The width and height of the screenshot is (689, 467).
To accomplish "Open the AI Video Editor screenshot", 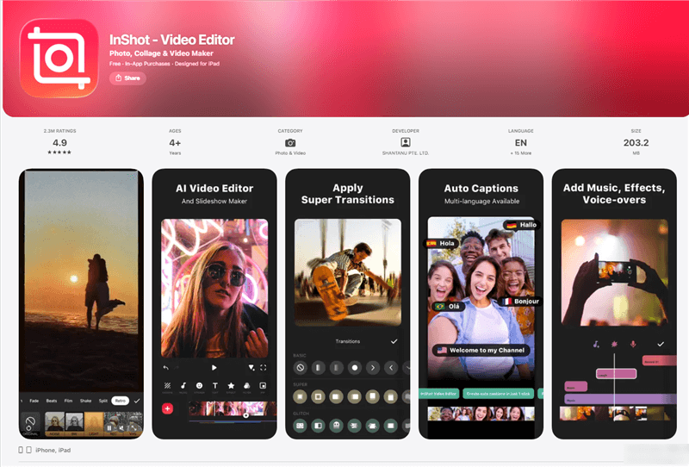I will point(214,304).
